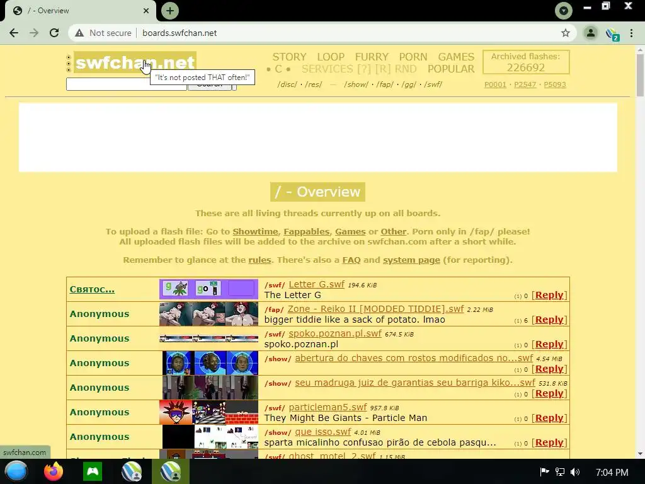Viewport: 645px width, 484px height.
Task: Bookmark this page with the star icon
Action: (566, 33)
